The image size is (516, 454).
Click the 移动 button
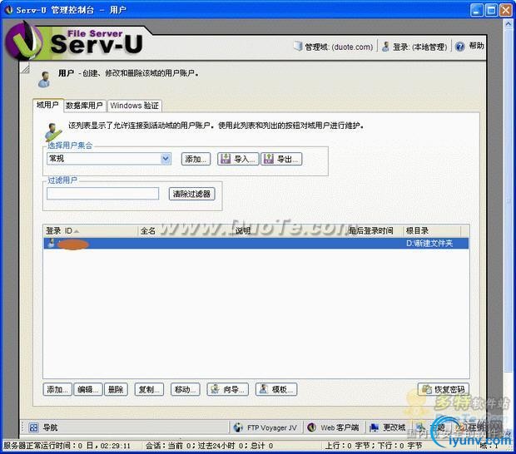186,390
